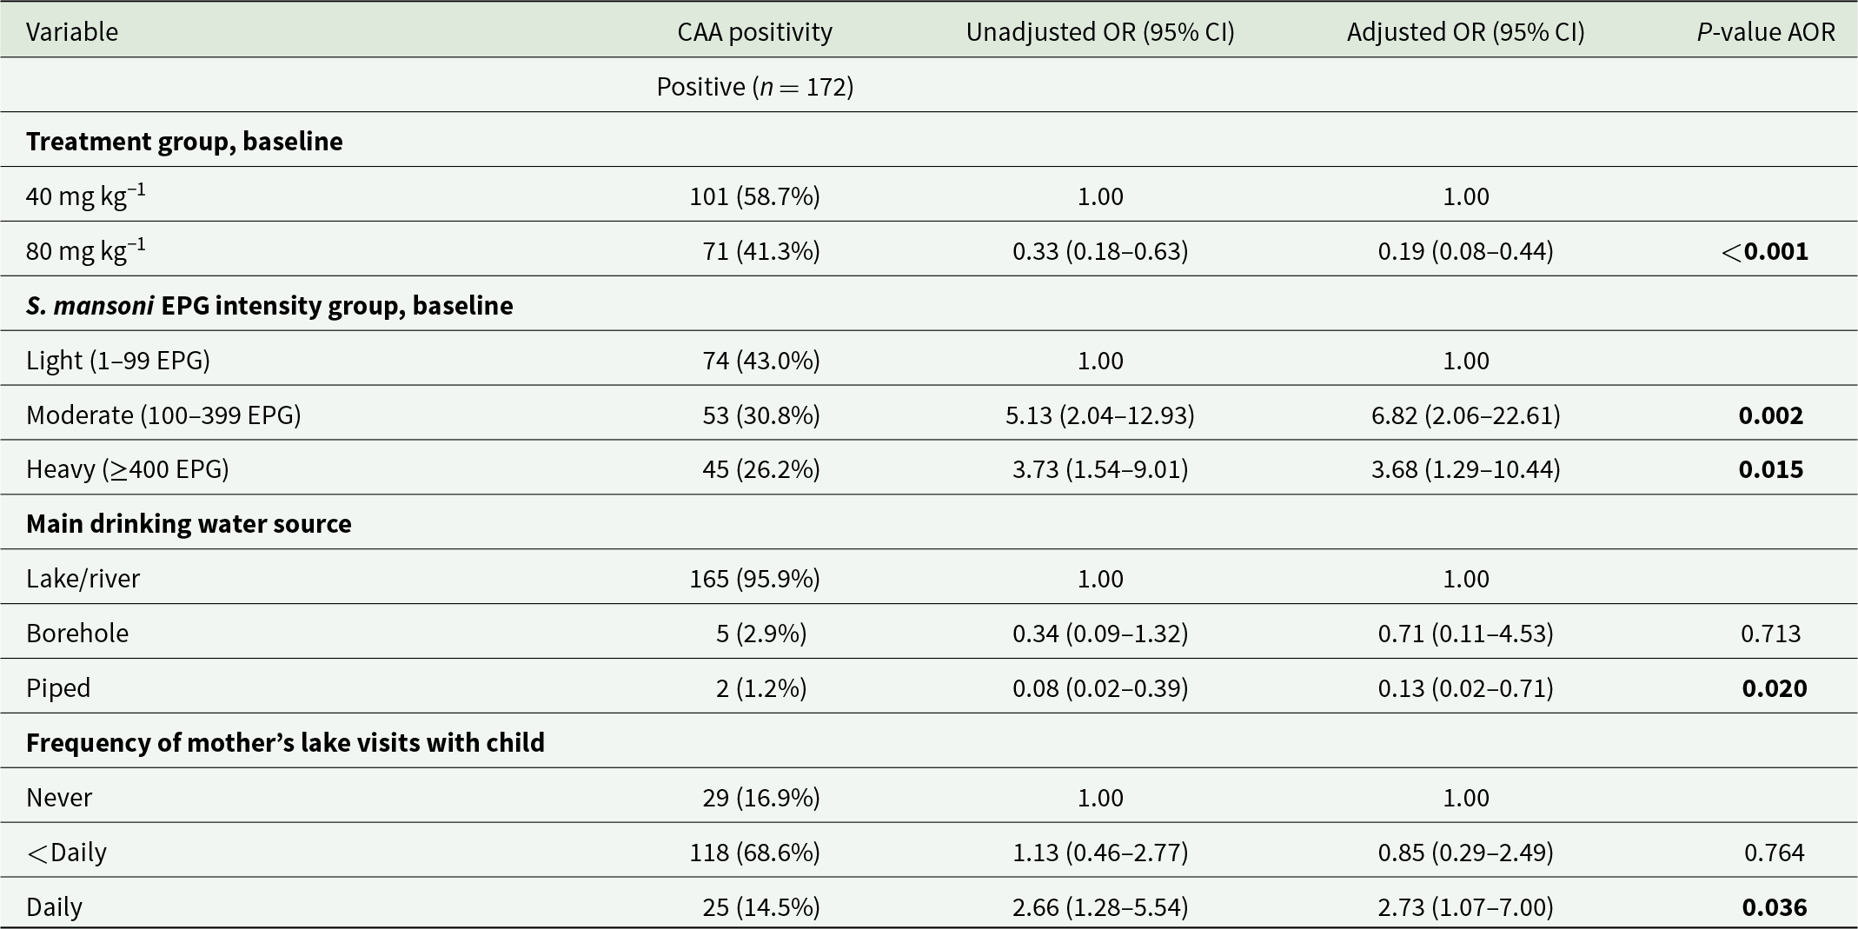Screen dimensions: 1858x929
Task: Select the Moderate (100–399 EPG) row
Action: pyautogui.click(x=929, y=415)
